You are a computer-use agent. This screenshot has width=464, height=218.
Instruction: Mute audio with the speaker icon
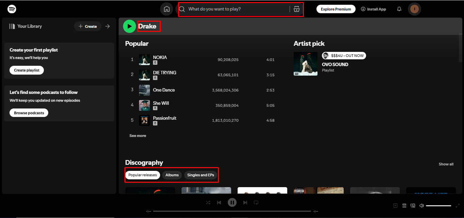[x=422, y=205]
